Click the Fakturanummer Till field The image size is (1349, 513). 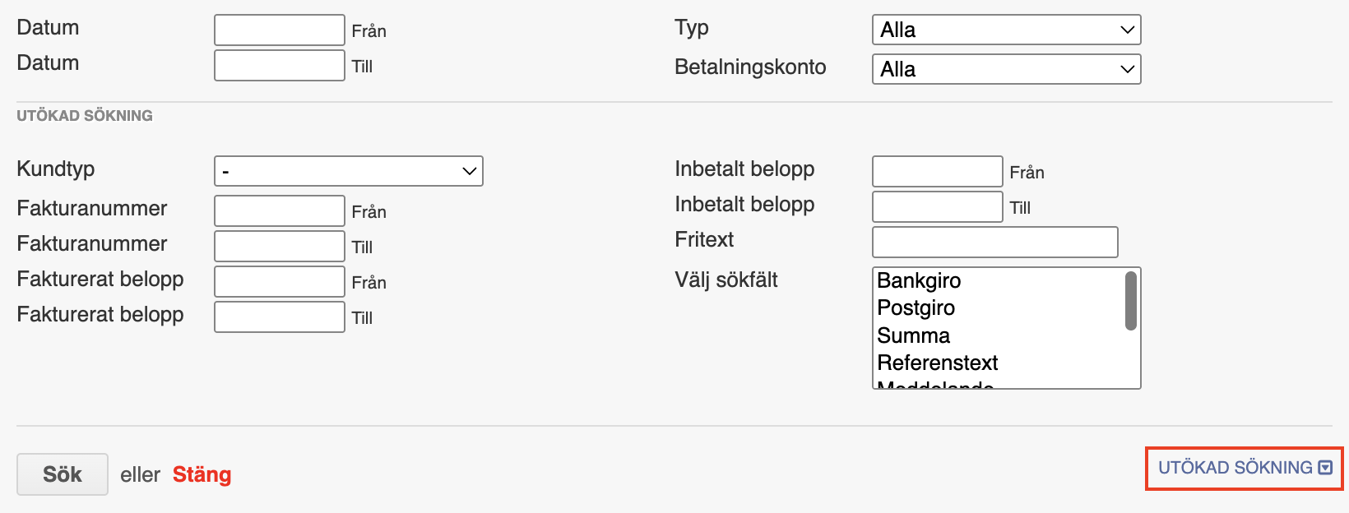(x=280, y=247)
